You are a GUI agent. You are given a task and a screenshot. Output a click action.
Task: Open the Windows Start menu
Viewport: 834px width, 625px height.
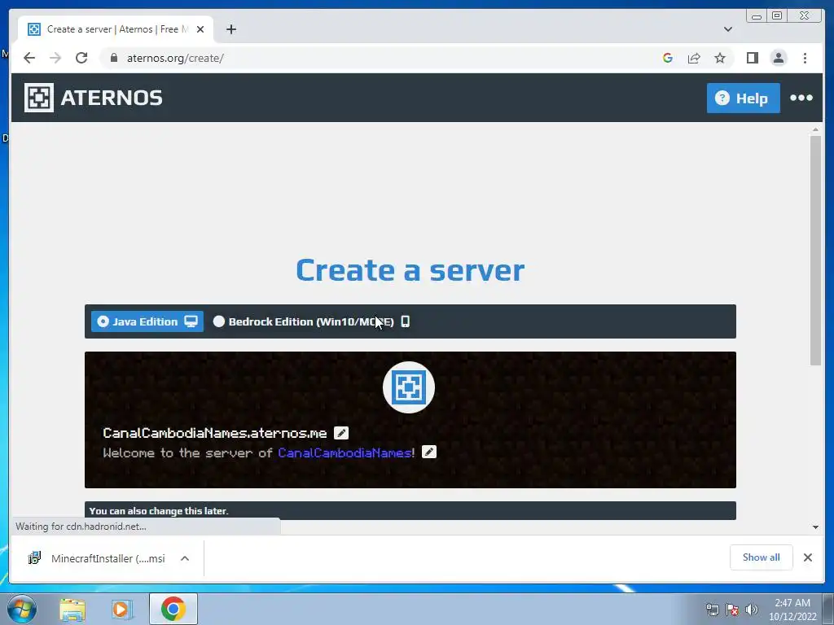click(x=22, y=609)
